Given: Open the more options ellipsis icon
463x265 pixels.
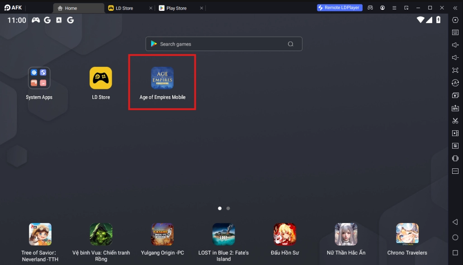Looking at the screenshot, I should [455, 171].
